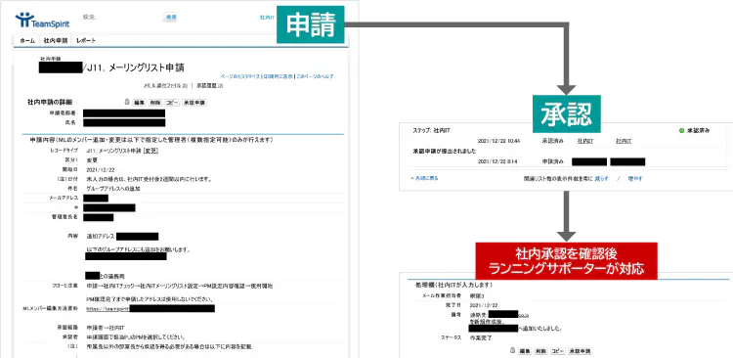Select 区分 value 変更
Viewport: 733px width, 358px height.
[x=92, y=160]
